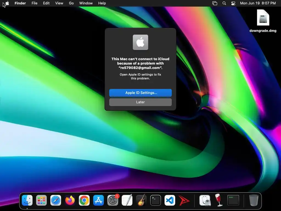The width and height of the screenshot is (281, 211).
Task: Open the Edit menu
Action: (46, 3)
